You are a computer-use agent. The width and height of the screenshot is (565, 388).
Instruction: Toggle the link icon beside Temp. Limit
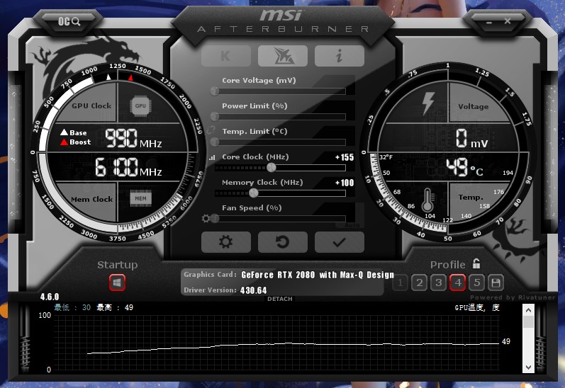211,130
